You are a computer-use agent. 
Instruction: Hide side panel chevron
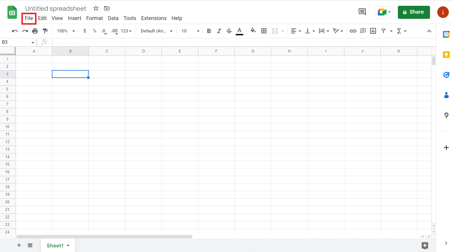pyautogui.click(x=446, y=243)
